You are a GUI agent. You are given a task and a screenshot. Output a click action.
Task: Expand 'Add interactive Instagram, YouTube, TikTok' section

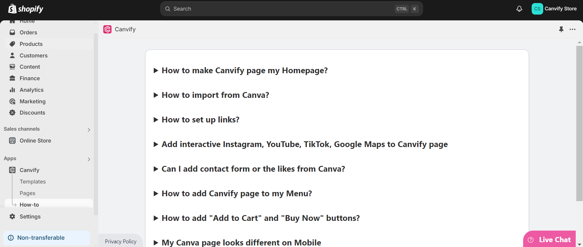(x=300, y=144)
